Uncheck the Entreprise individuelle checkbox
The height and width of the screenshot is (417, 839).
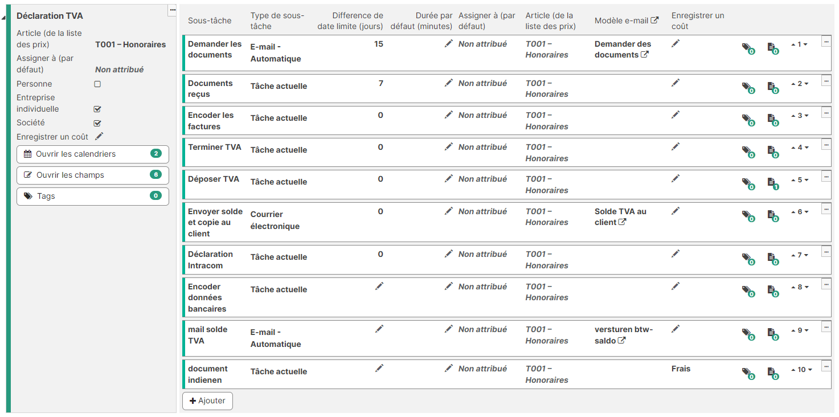[97, 109]
